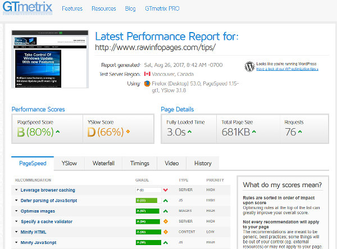Click green up arrow for Defer parsing
Viewport: 337px width, 249px height.
(x=166, y=201)
